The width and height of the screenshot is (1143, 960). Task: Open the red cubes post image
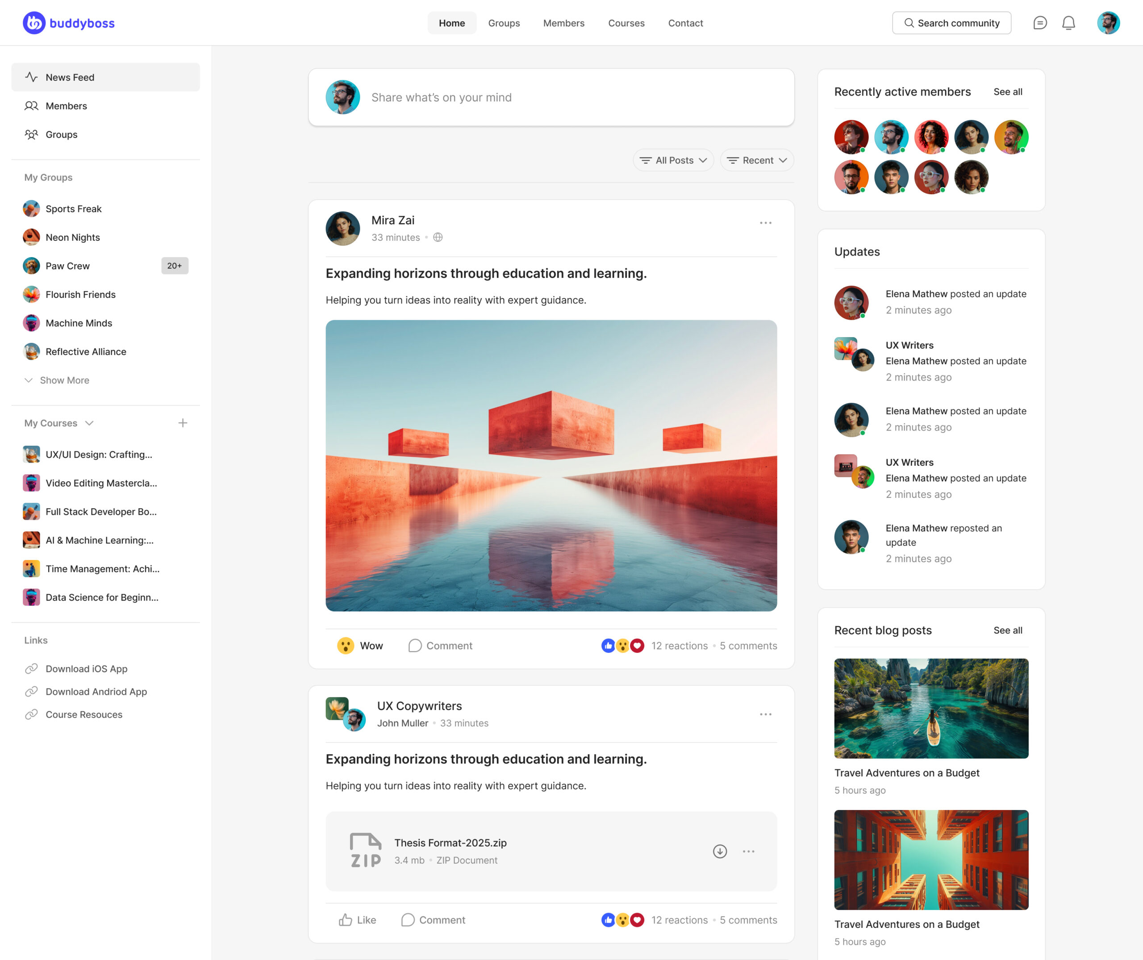click(551, 465)
